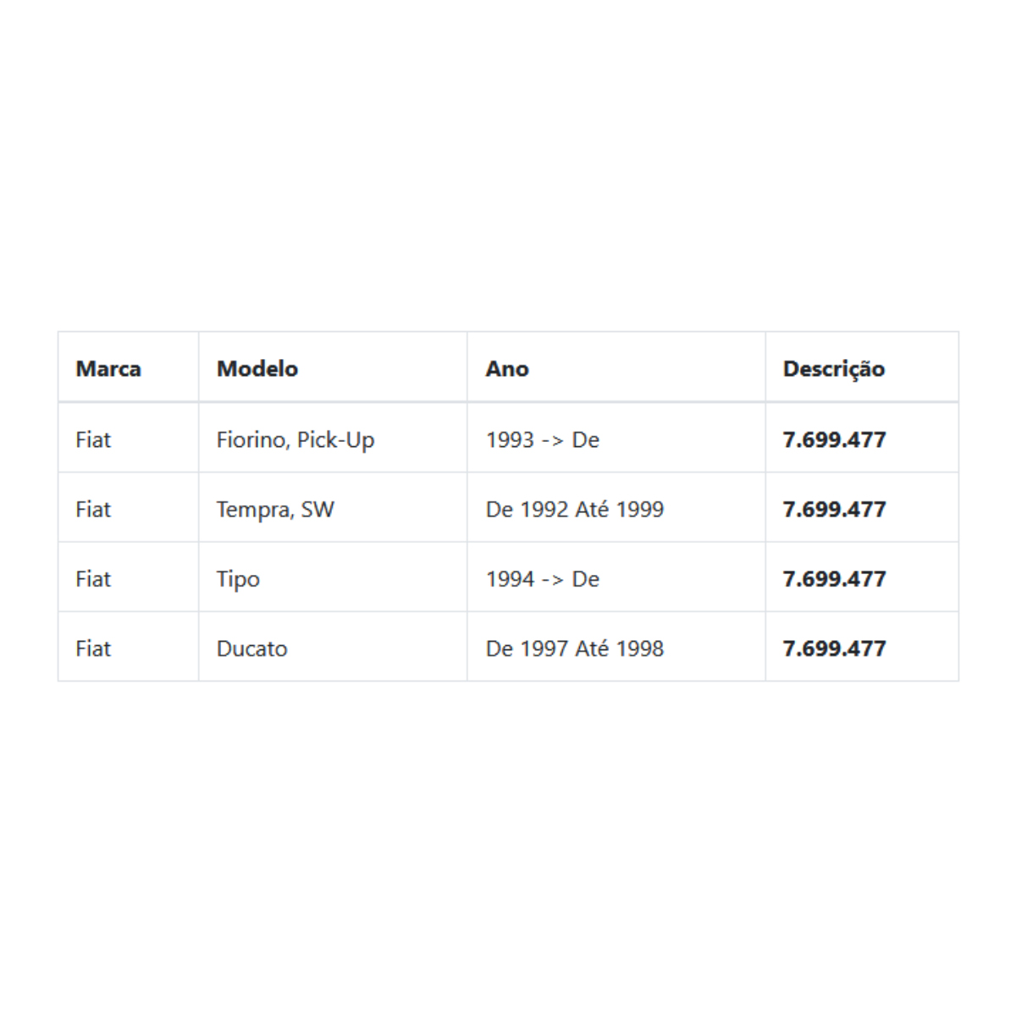
Task: Click 7.699.477 in the Ducato row
Action: (834, 648)
